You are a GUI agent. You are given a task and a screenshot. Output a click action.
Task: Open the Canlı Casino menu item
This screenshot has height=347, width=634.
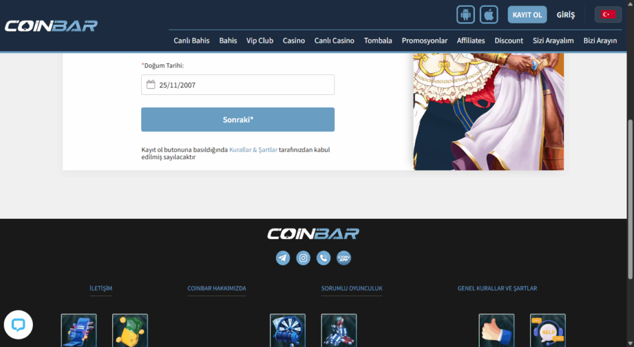334,40
